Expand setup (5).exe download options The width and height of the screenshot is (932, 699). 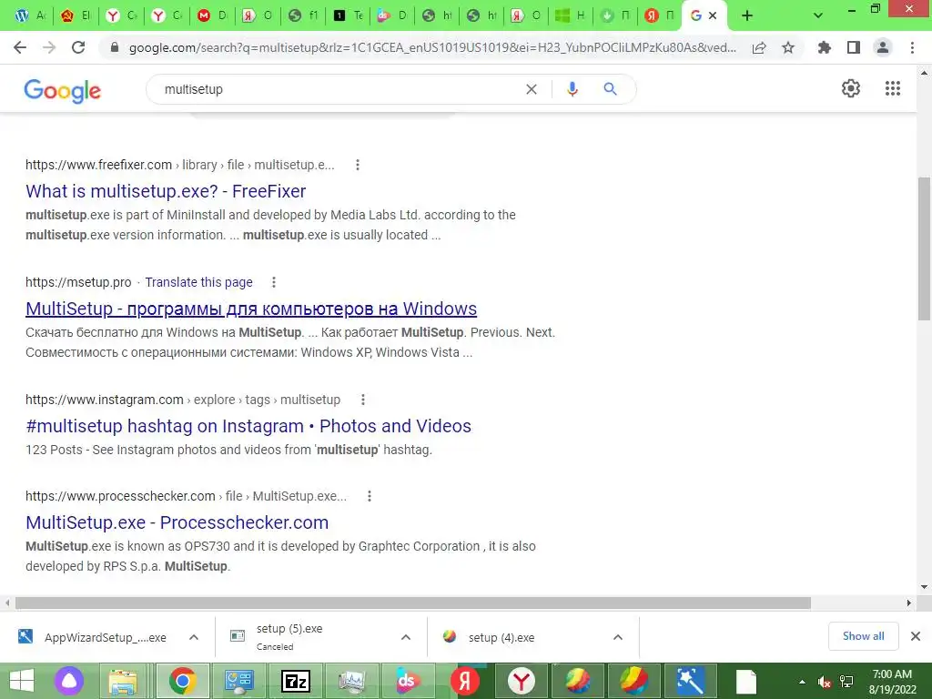tap(405, 637)
